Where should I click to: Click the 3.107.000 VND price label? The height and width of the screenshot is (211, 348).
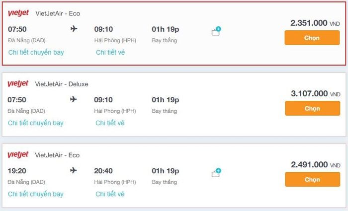click(315, 93)
